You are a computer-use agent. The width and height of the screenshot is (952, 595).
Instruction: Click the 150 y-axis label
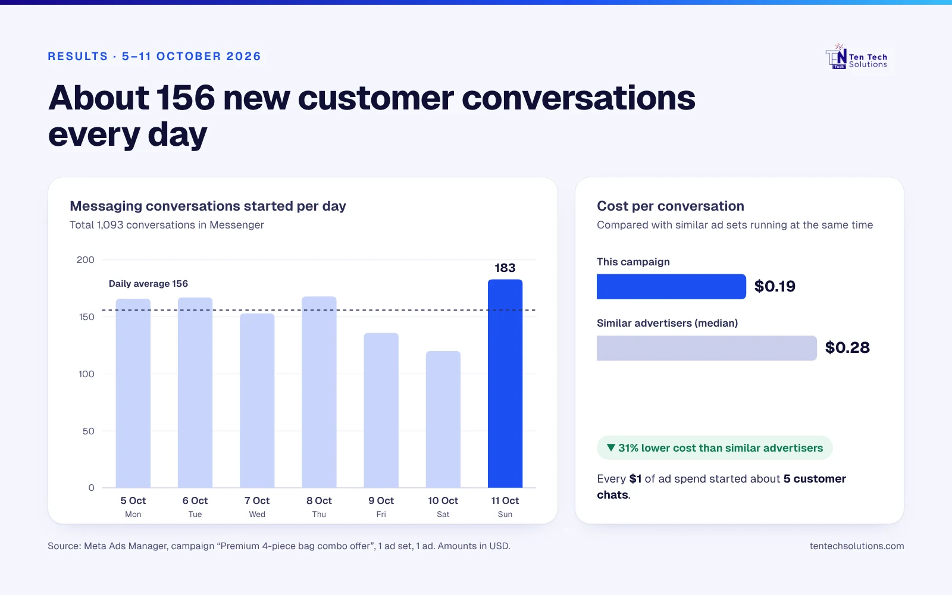[87, 317]
